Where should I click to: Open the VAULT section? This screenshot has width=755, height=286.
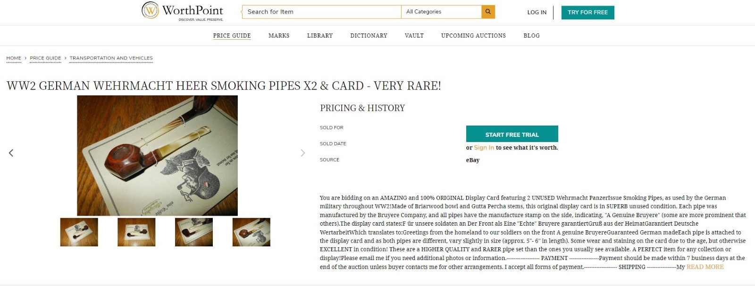413,35
